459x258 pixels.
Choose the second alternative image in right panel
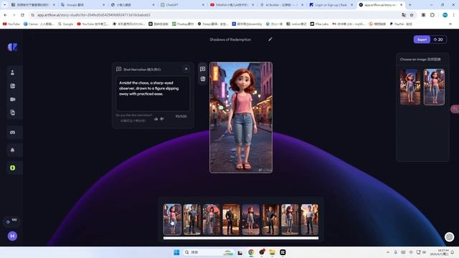434,87
